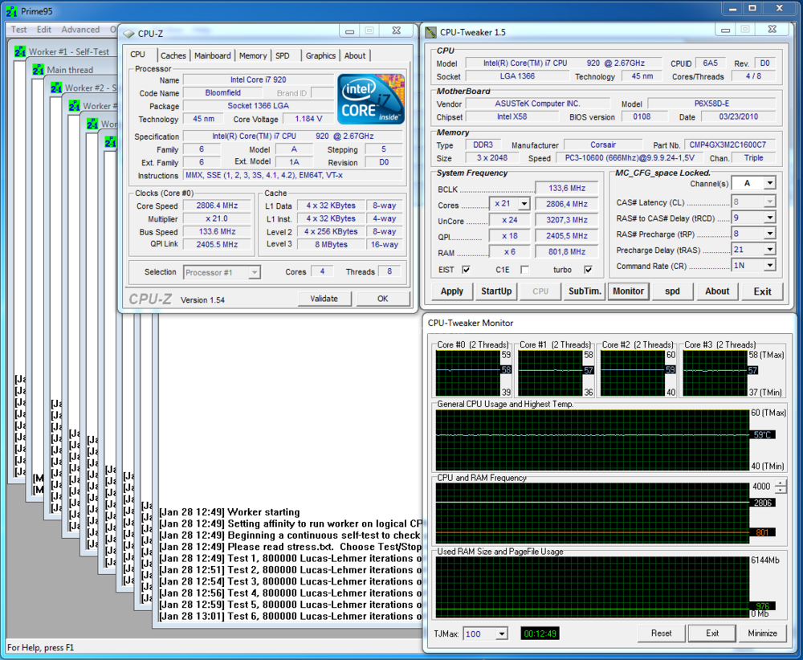Screen dimensions: 803x660
Task: Click the Main thread window icon
Action: pyautogui.click(x=39, y=69)
